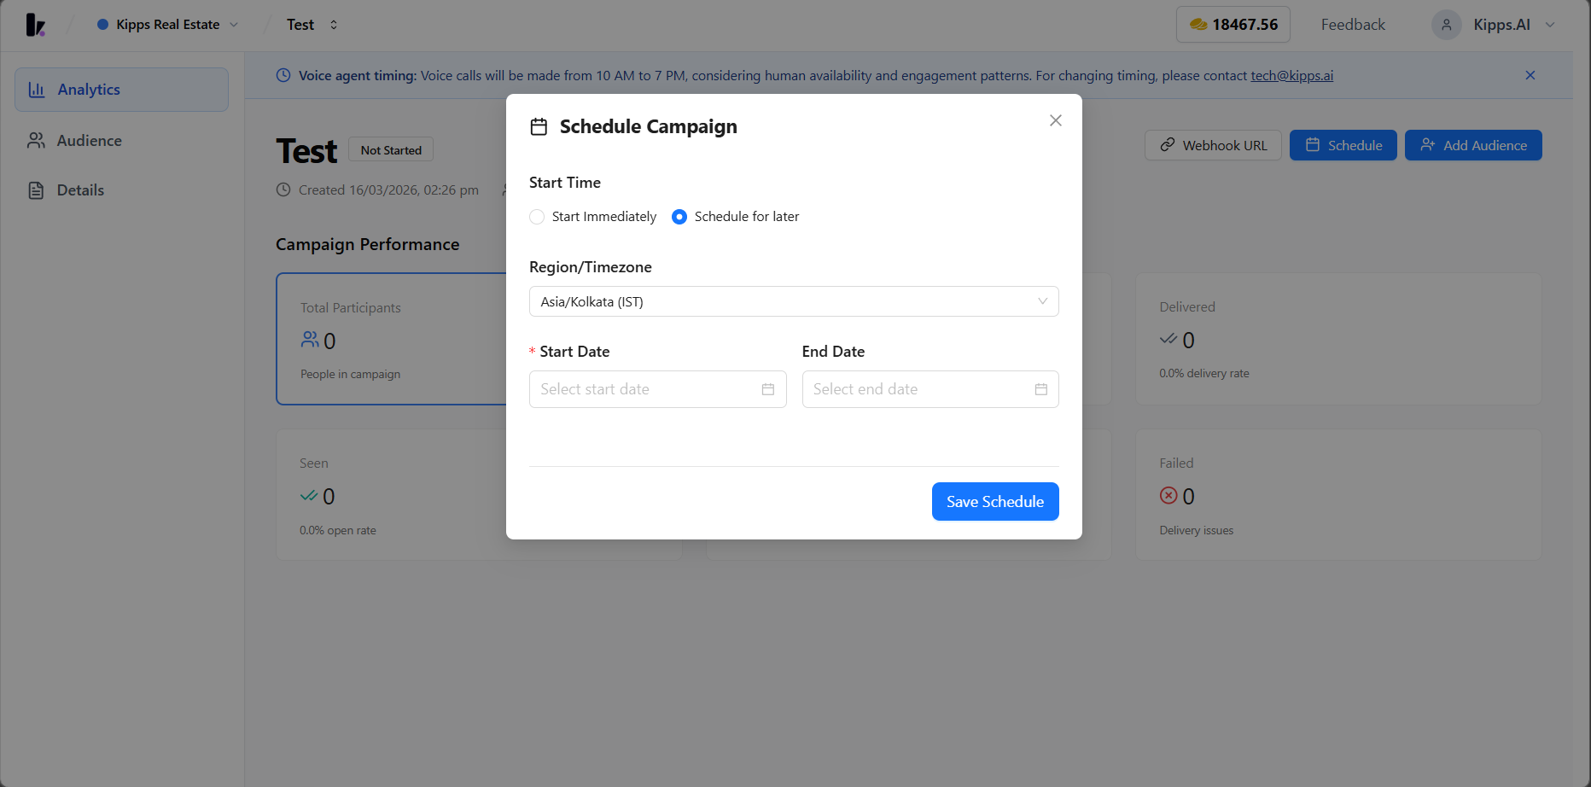Click the coins credit balance 18467.56
This screenshot has height=787, width=1591.
[1233, 25]
